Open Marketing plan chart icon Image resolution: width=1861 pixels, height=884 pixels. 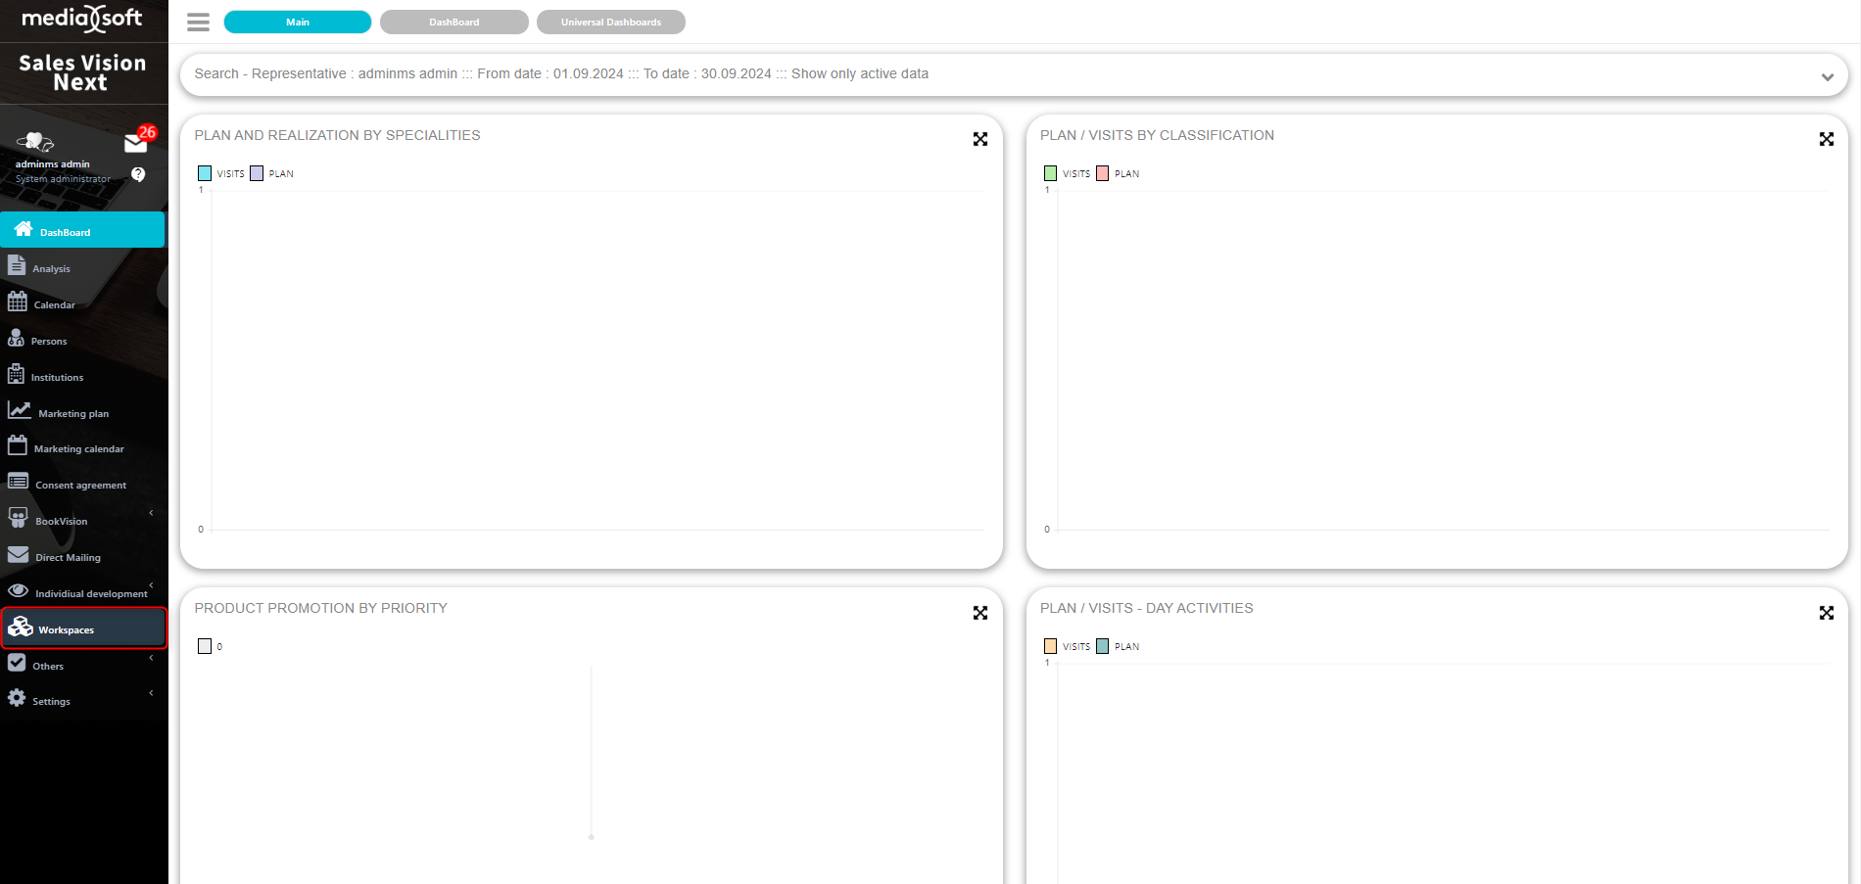point(20,411)
